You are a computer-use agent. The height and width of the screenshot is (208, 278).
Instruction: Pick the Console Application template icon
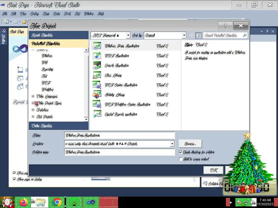pos(97,66)
